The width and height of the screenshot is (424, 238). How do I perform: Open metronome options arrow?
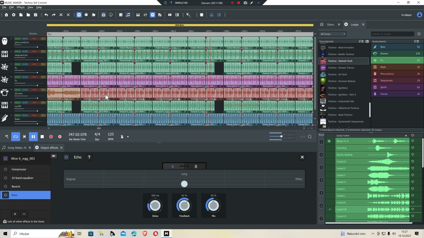pos(128,137)
